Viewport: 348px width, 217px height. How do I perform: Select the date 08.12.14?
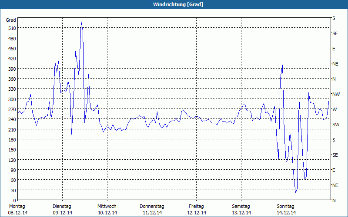18,213
